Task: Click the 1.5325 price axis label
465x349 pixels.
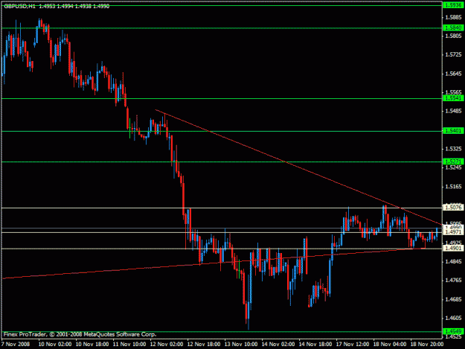Action: tap(453, 149)
